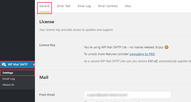Open About Us in the sidebar

pos(8,85)
